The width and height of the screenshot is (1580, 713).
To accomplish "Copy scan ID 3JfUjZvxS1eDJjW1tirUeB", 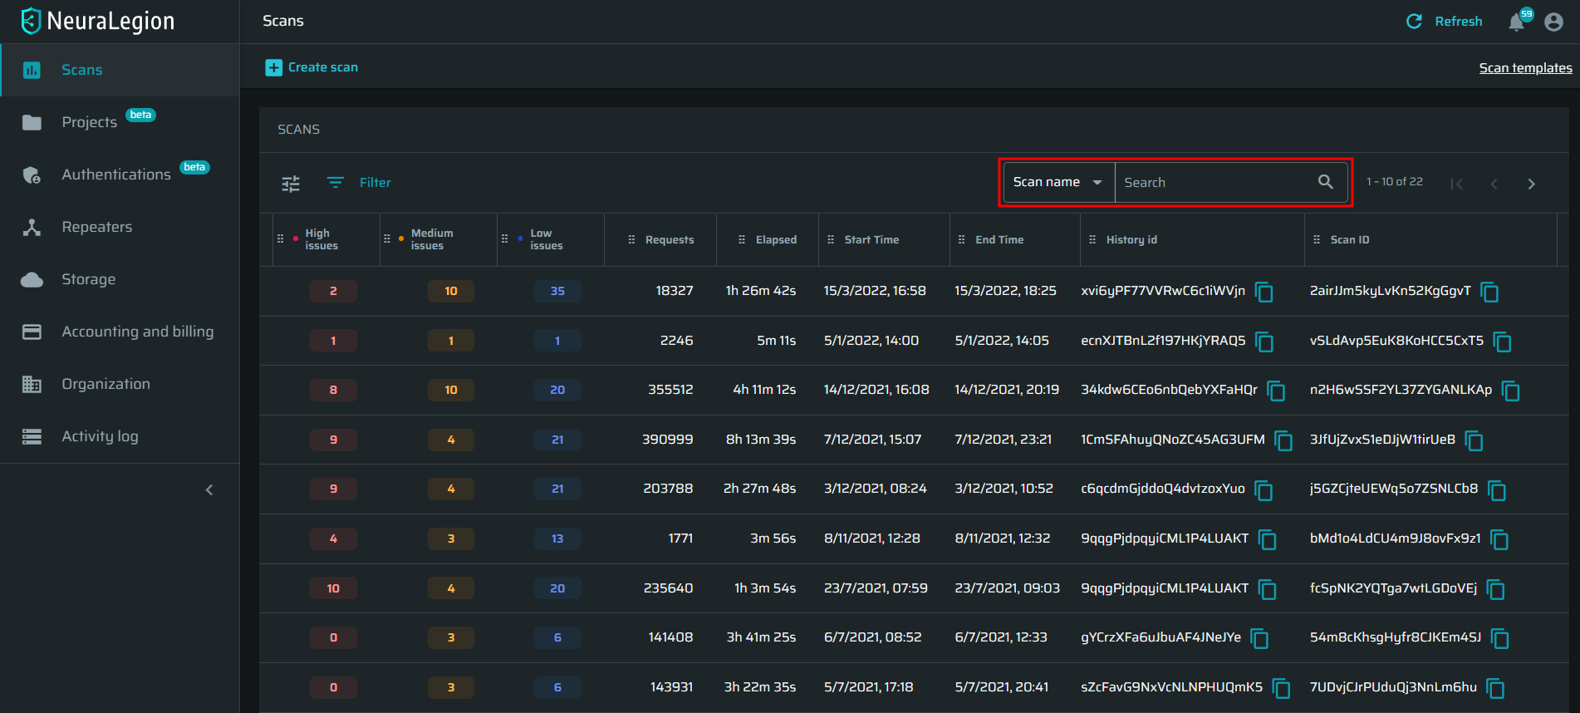I will click(1475, 440).
